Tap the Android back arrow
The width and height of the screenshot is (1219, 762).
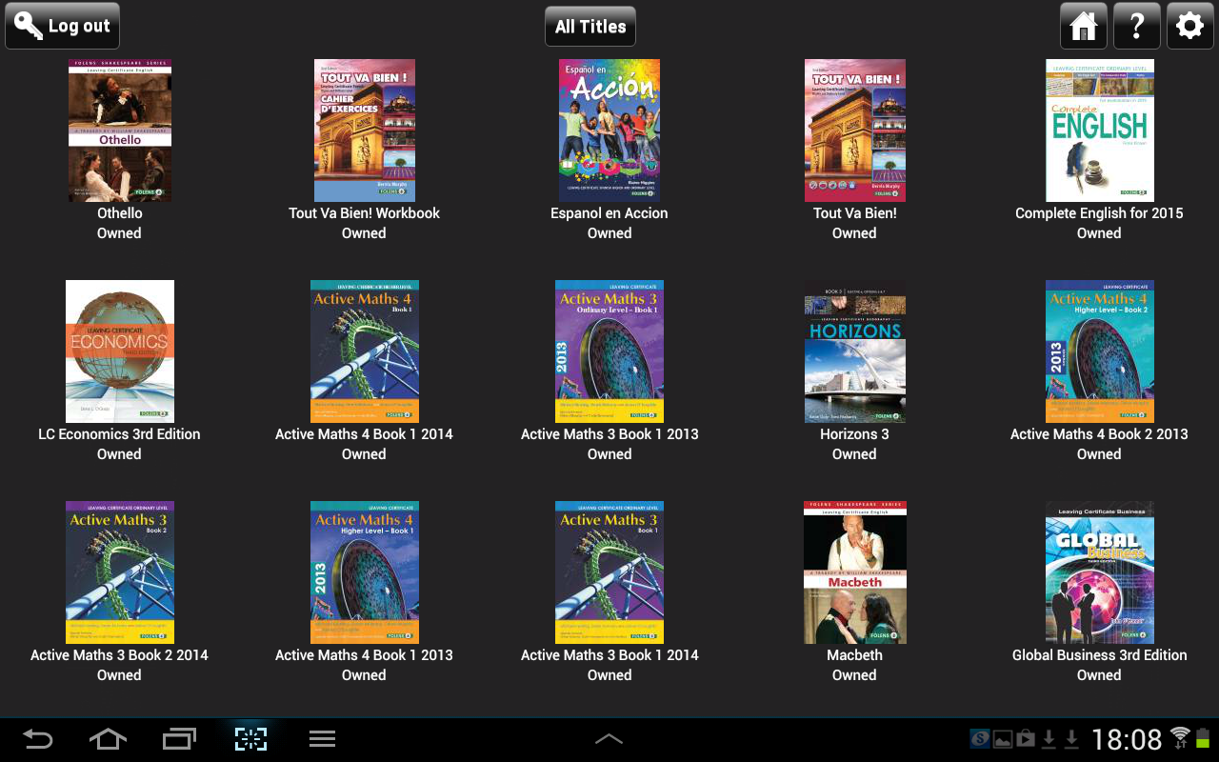(38, 738)
